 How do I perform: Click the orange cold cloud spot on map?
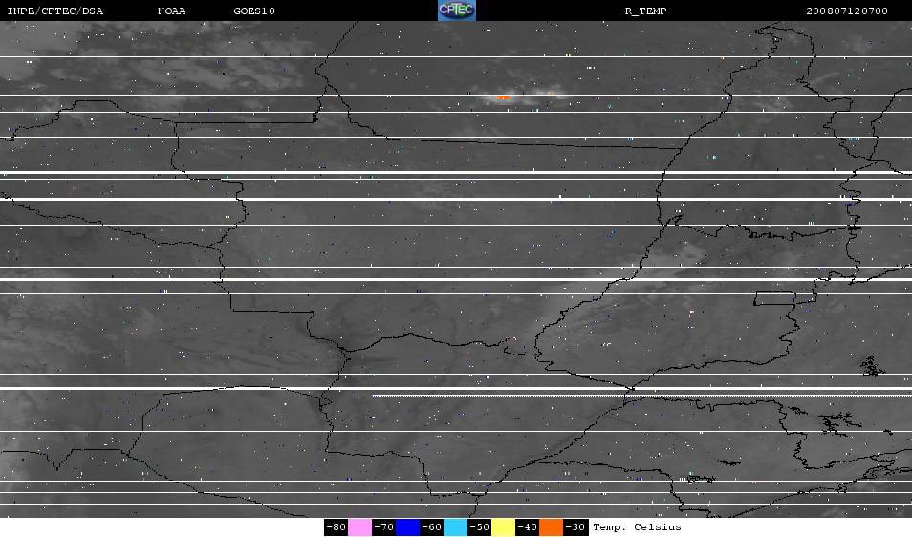click(503, 97)
